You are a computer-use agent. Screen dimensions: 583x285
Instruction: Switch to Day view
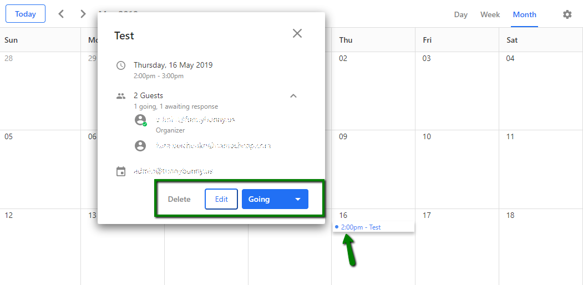point(460,14)
